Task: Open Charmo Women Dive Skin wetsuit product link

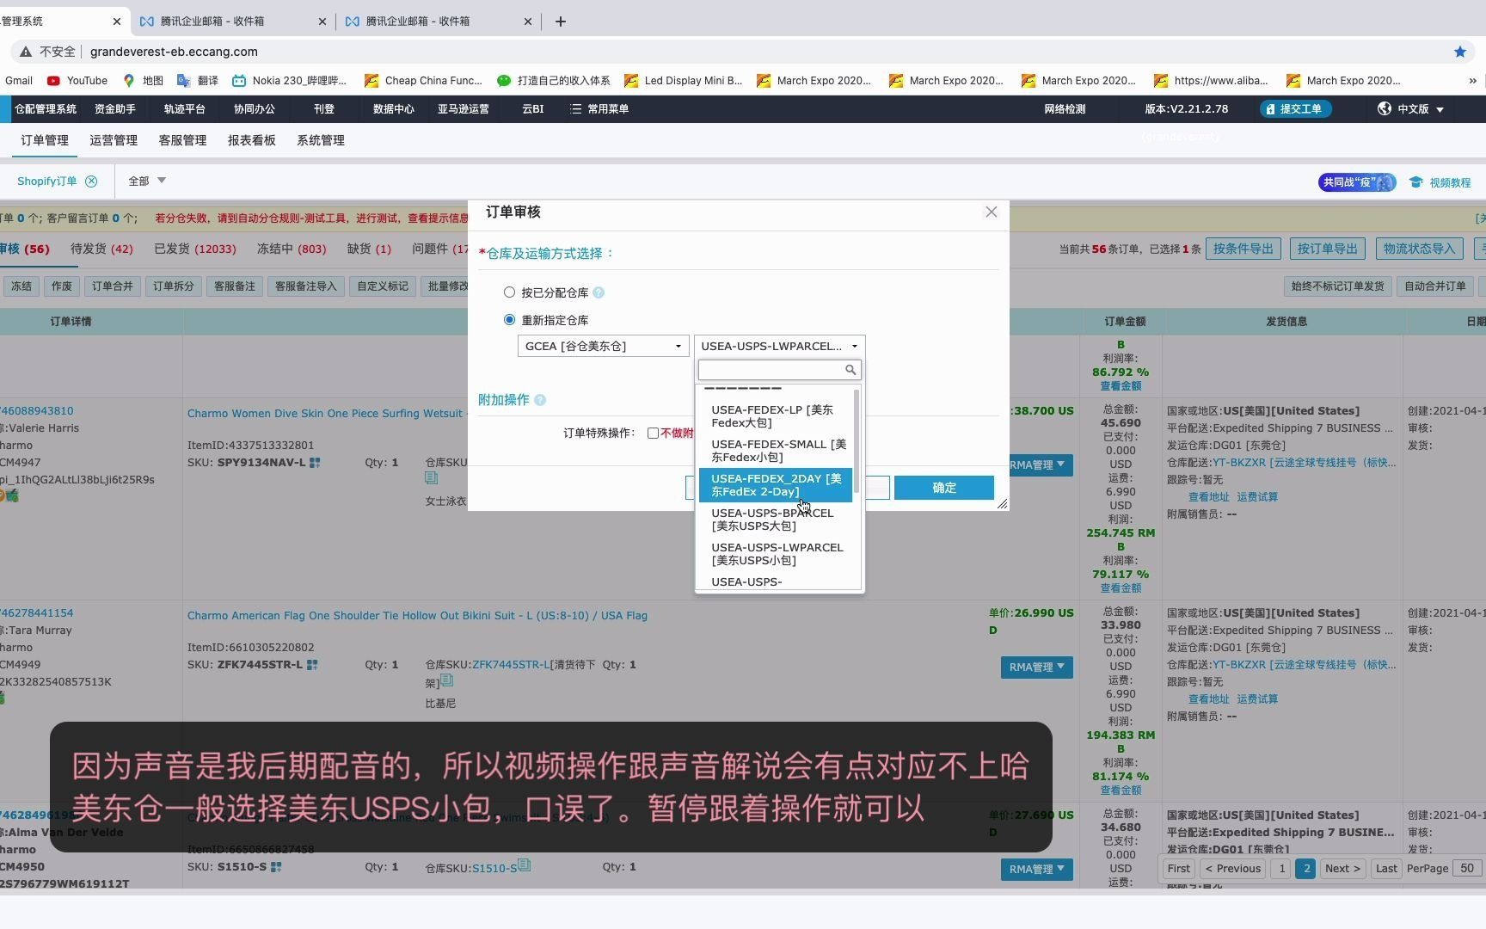Action: pos(327,414)
